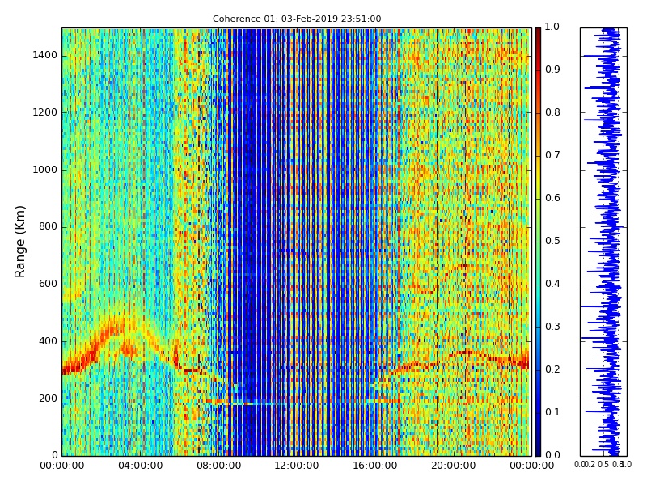The width and height of the screenshot is (647, 485).
Task: Click the colorbar label 0.9
Action: [552, 70]
